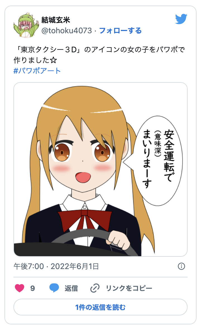The image size is (201, 330).
Task: Click the chain link copy icon
Action: 95,288
